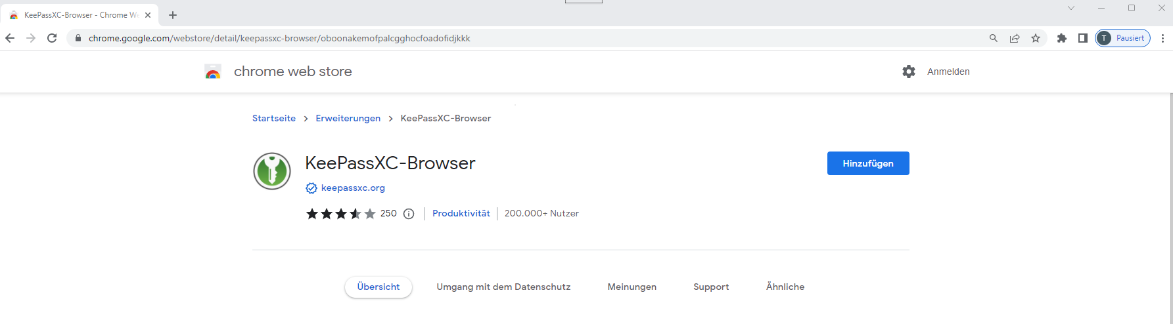Click the star rating display
The height and width of the screenshot is (324, 1173).
pos(340,214)
